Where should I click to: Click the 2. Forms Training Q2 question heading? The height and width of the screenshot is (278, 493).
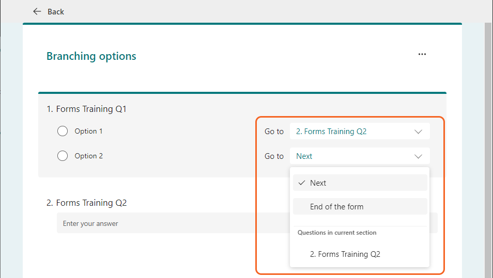(x=86, y=203)
